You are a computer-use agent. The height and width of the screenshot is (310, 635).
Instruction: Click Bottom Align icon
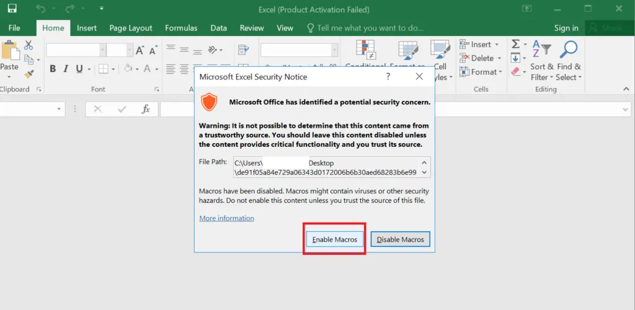[x=197, y=51]
